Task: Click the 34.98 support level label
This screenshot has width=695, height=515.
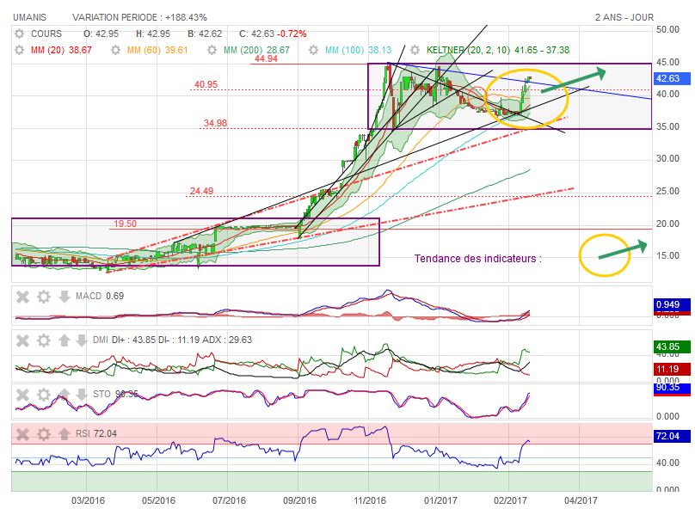Action: coord(215,123)
